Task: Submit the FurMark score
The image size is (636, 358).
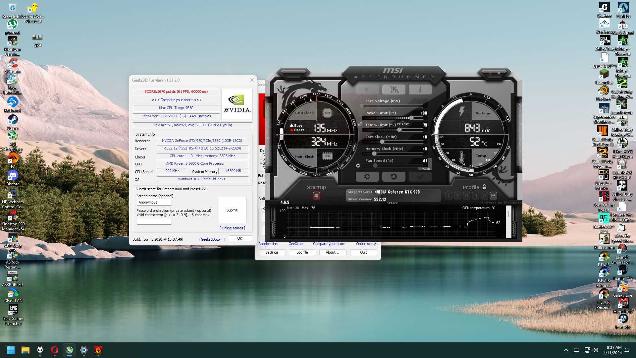Action: [x=232, y=210]
